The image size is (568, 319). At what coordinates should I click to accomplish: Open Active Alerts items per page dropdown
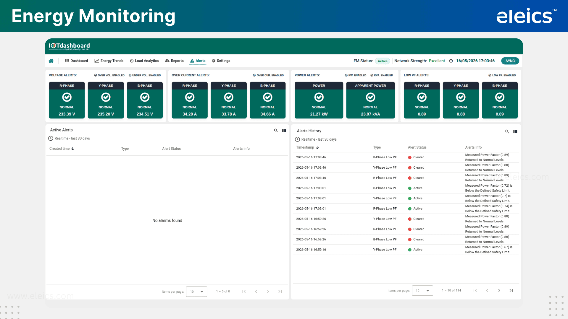point(196,292)
